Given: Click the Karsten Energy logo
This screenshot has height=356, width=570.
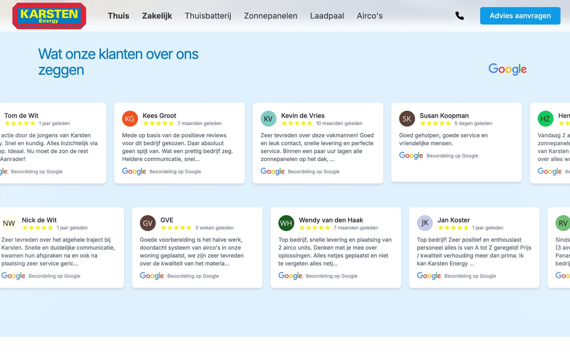Looking at the screenshot, I should click(49, 16).
